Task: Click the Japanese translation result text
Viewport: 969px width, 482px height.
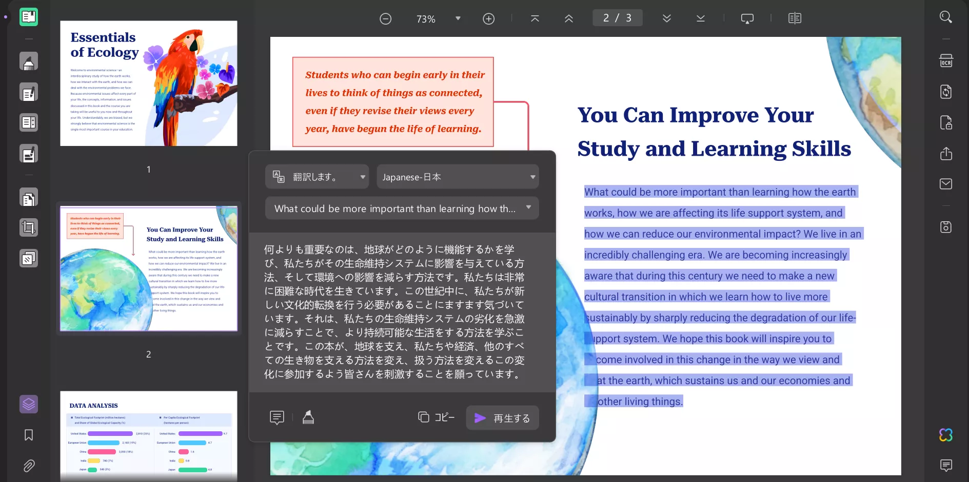Action: (394, 312)
